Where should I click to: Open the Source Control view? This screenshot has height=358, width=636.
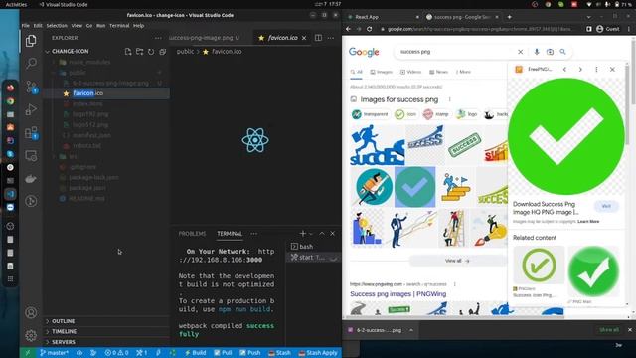31,87
